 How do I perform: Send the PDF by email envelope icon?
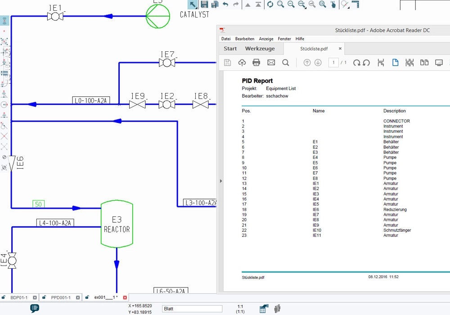tap(271, 63)
